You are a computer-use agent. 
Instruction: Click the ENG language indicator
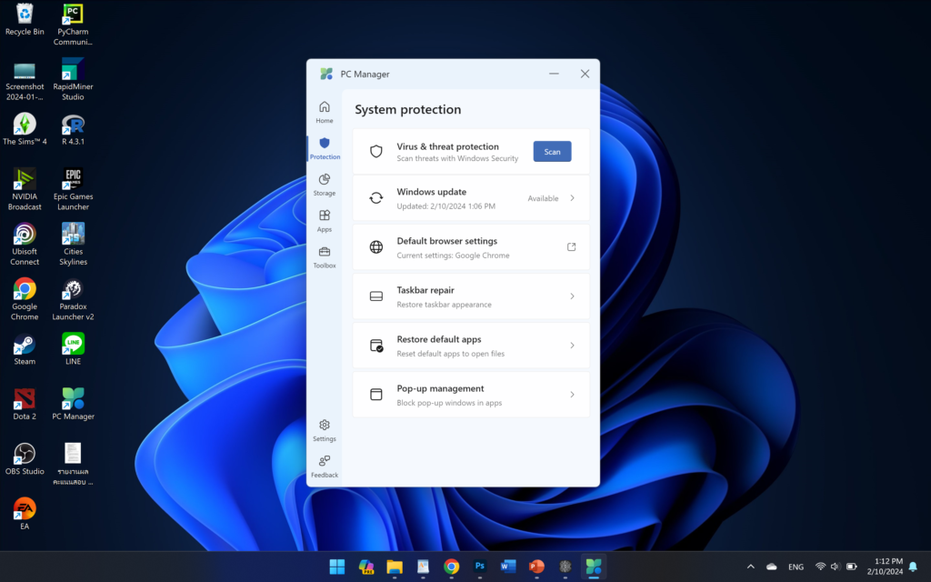tap(796, 567)
